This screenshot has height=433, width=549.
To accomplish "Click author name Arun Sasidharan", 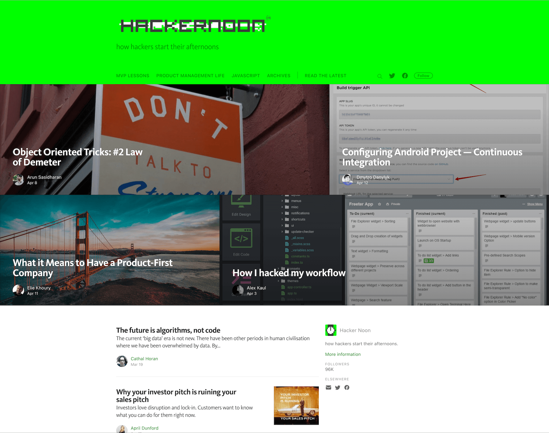I will [44, 177].
